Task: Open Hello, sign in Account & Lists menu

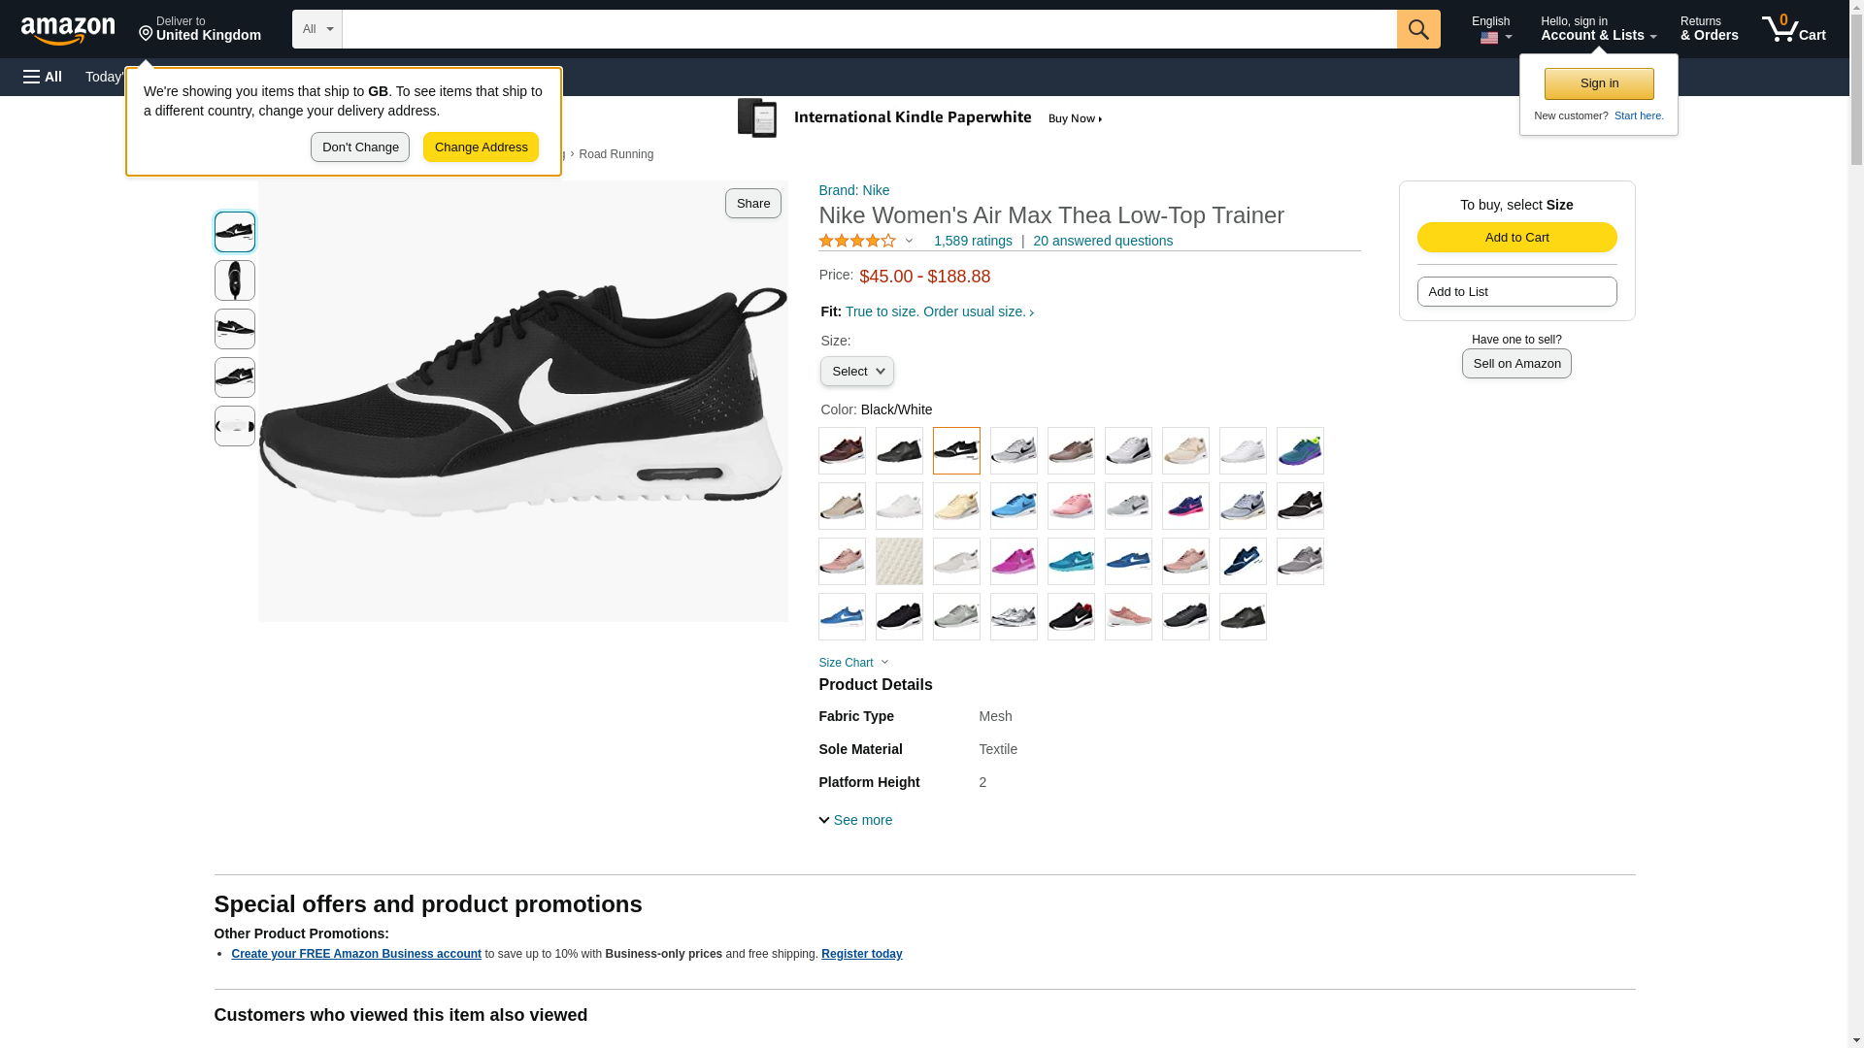Action: (1597, 29)
